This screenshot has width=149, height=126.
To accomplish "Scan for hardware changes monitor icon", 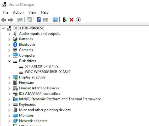I will click(x=55, y=20).
